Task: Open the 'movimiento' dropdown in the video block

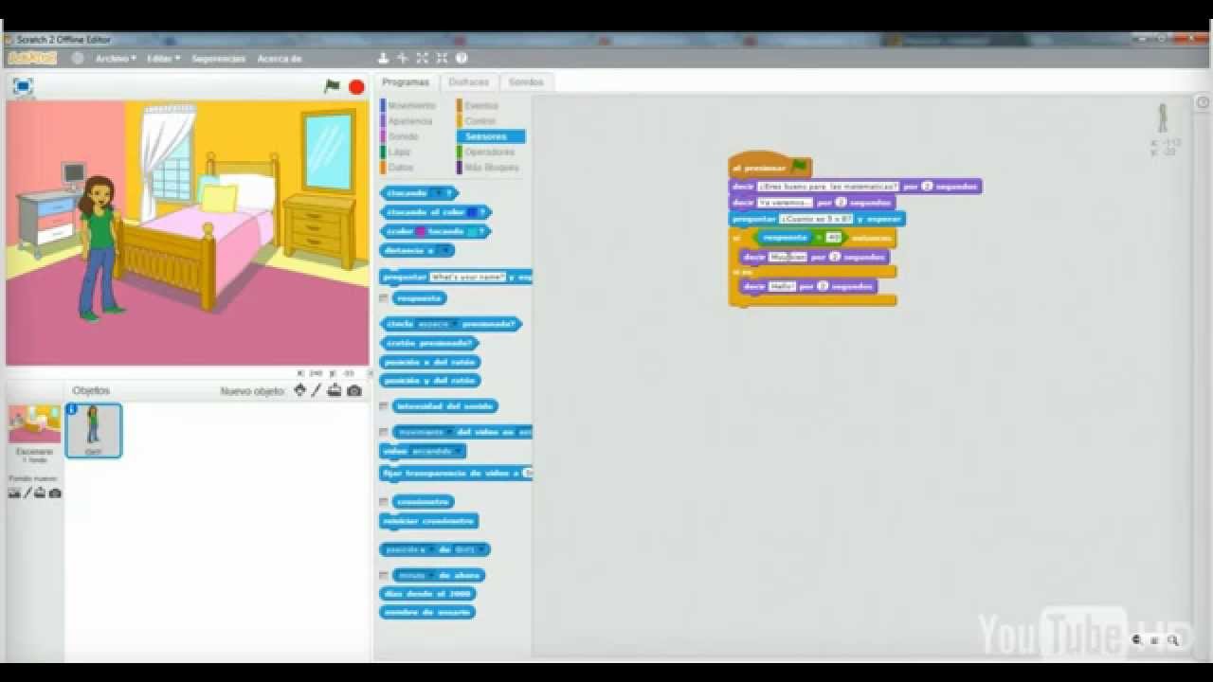Action: tap(425, 432)
